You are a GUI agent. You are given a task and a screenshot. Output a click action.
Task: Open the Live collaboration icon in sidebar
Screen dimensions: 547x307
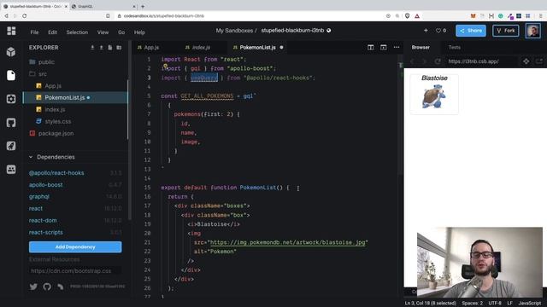coord(11,169)
